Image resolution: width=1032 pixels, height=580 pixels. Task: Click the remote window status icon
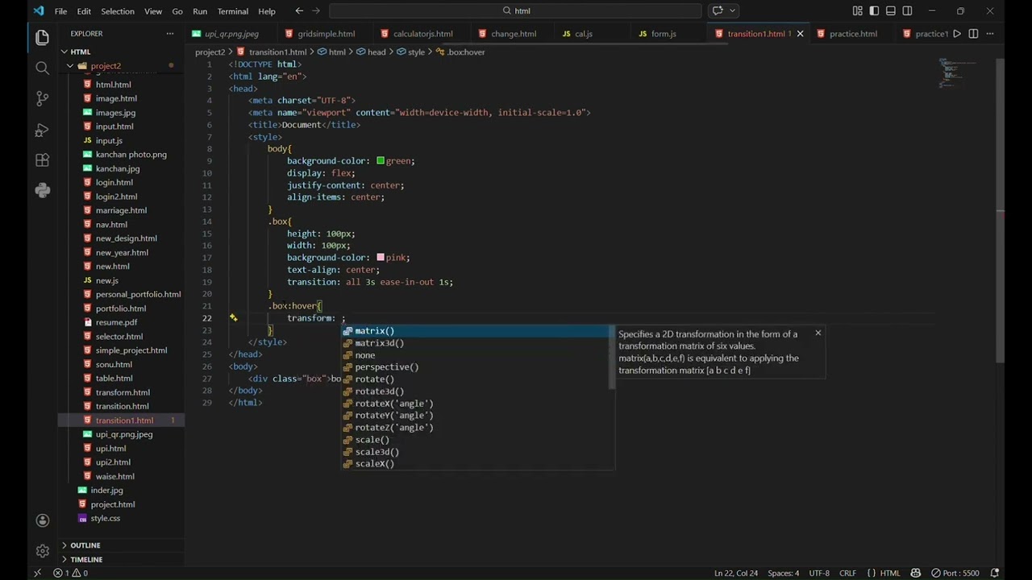point(37,574)
